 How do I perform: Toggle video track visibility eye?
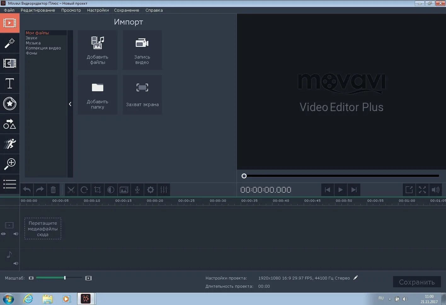pyautogui.click(x=3, y=234)
